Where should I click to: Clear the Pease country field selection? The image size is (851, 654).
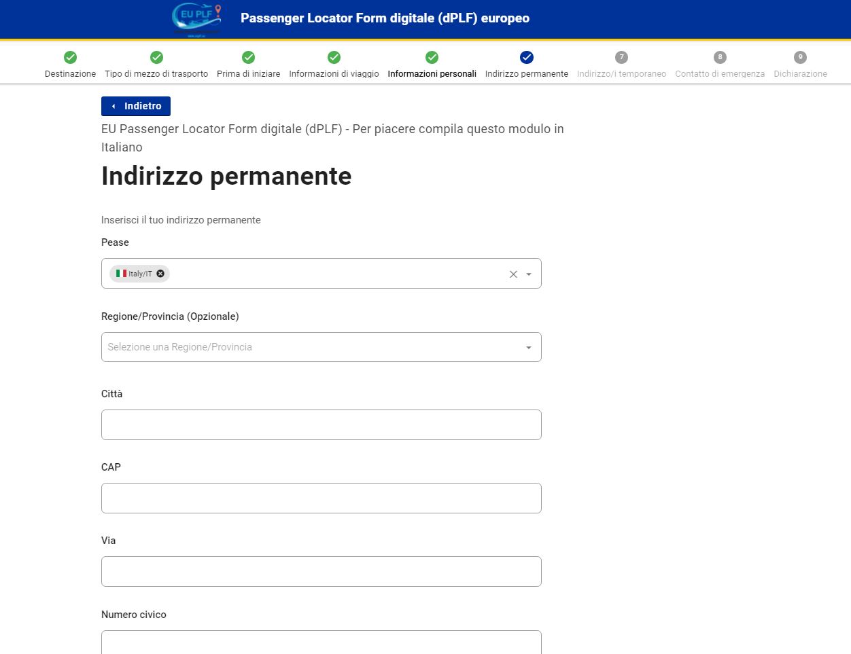pos(513,274)
